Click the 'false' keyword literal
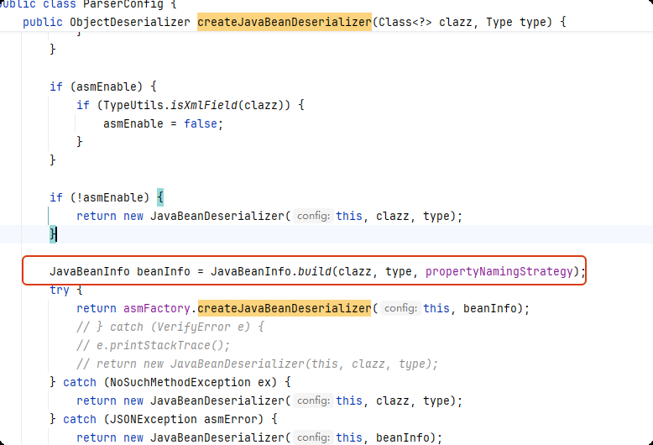This screenshot has height=445, width=653. (201, 123)
